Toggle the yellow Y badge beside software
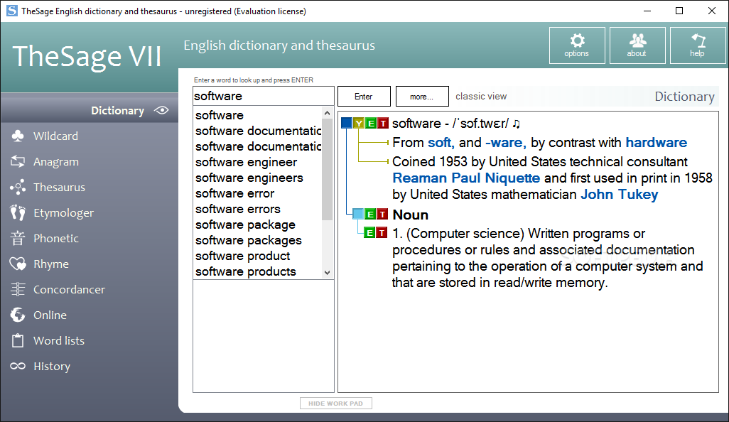729x422 pixels. [360, 123]
